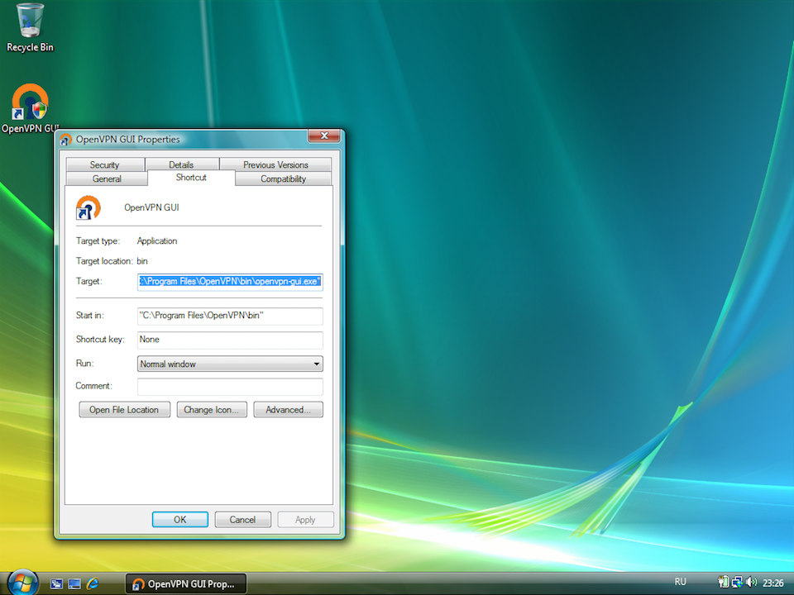Click the empty Comment field

click(230, 387)
